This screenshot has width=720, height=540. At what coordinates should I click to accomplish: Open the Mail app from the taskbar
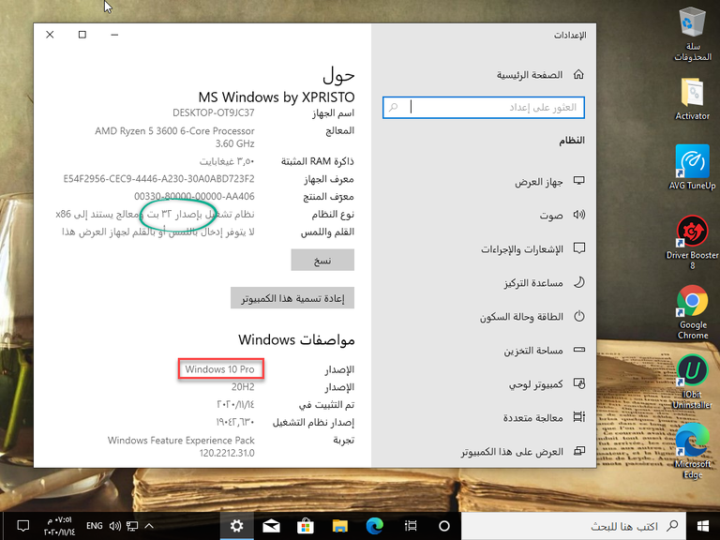coord(271,526)
